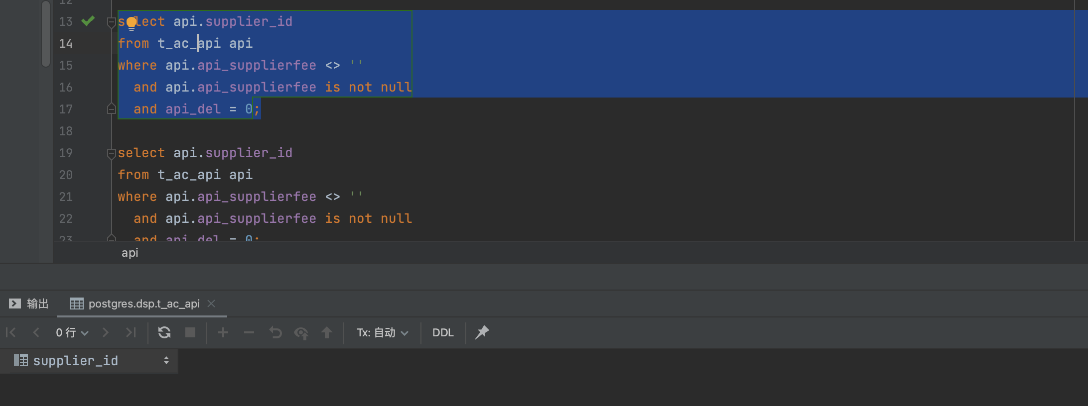Click the green checkmark in the gutter
The width and height of the screenshot is (1088, 406).
(88, 21)
